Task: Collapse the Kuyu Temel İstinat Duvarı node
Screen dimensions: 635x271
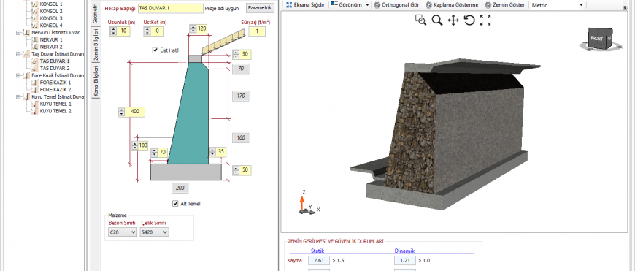Action: (18, 97)
